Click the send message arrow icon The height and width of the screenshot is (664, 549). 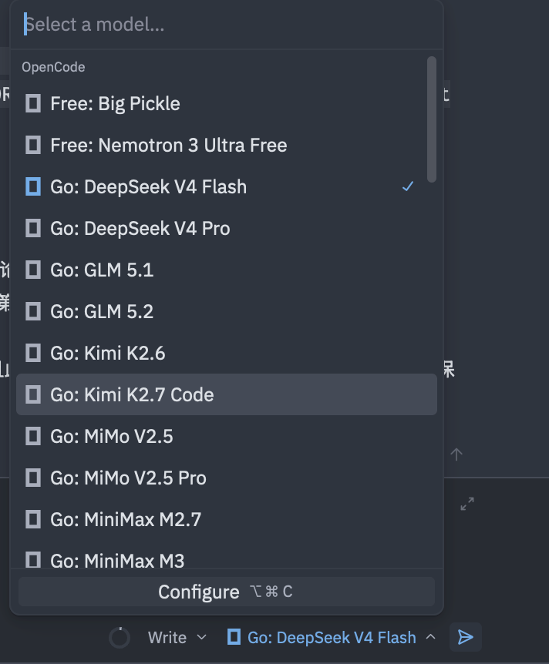click(x=466, y=637)
